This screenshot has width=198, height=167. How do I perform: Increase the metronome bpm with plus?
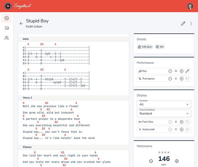click(x=177, y=161)
